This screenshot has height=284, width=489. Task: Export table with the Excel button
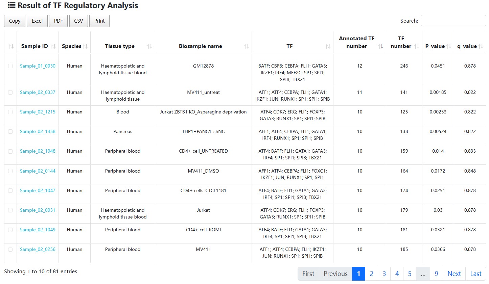click(x=37, y=21)
